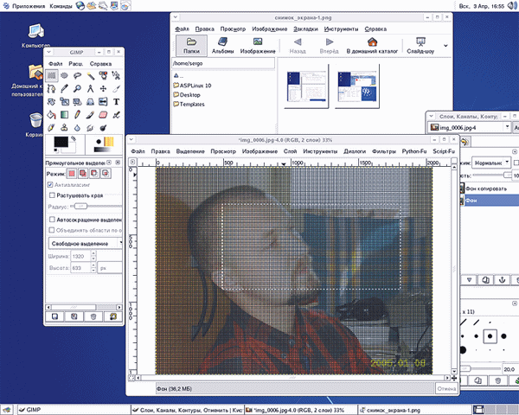Viewport: 519px width, 415px height.
Task: Open Script-Fu menu
Action: pos(444,151)
